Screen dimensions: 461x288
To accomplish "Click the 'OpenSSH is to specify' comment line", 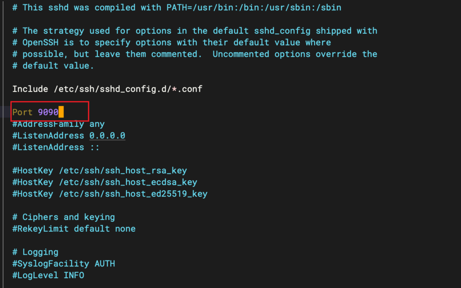I will 172,42.
